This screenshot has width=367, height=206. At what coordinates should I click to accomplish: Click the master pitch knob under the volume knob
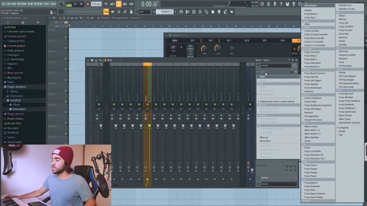click(x=61, y=11)
